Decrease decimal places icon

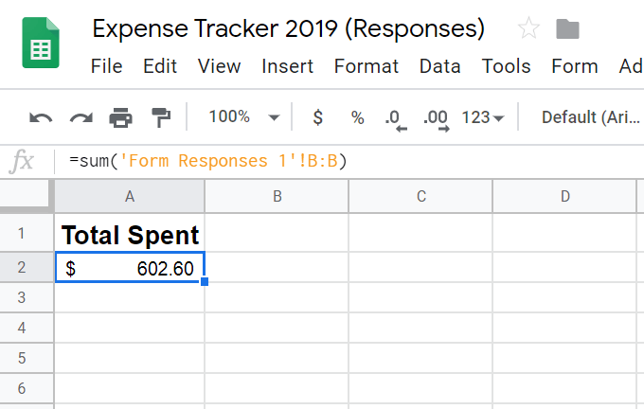pos(395,118)
